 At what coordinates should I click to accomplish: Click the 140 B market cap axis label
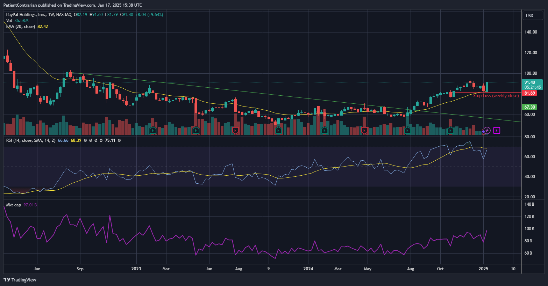pos(530,204)
